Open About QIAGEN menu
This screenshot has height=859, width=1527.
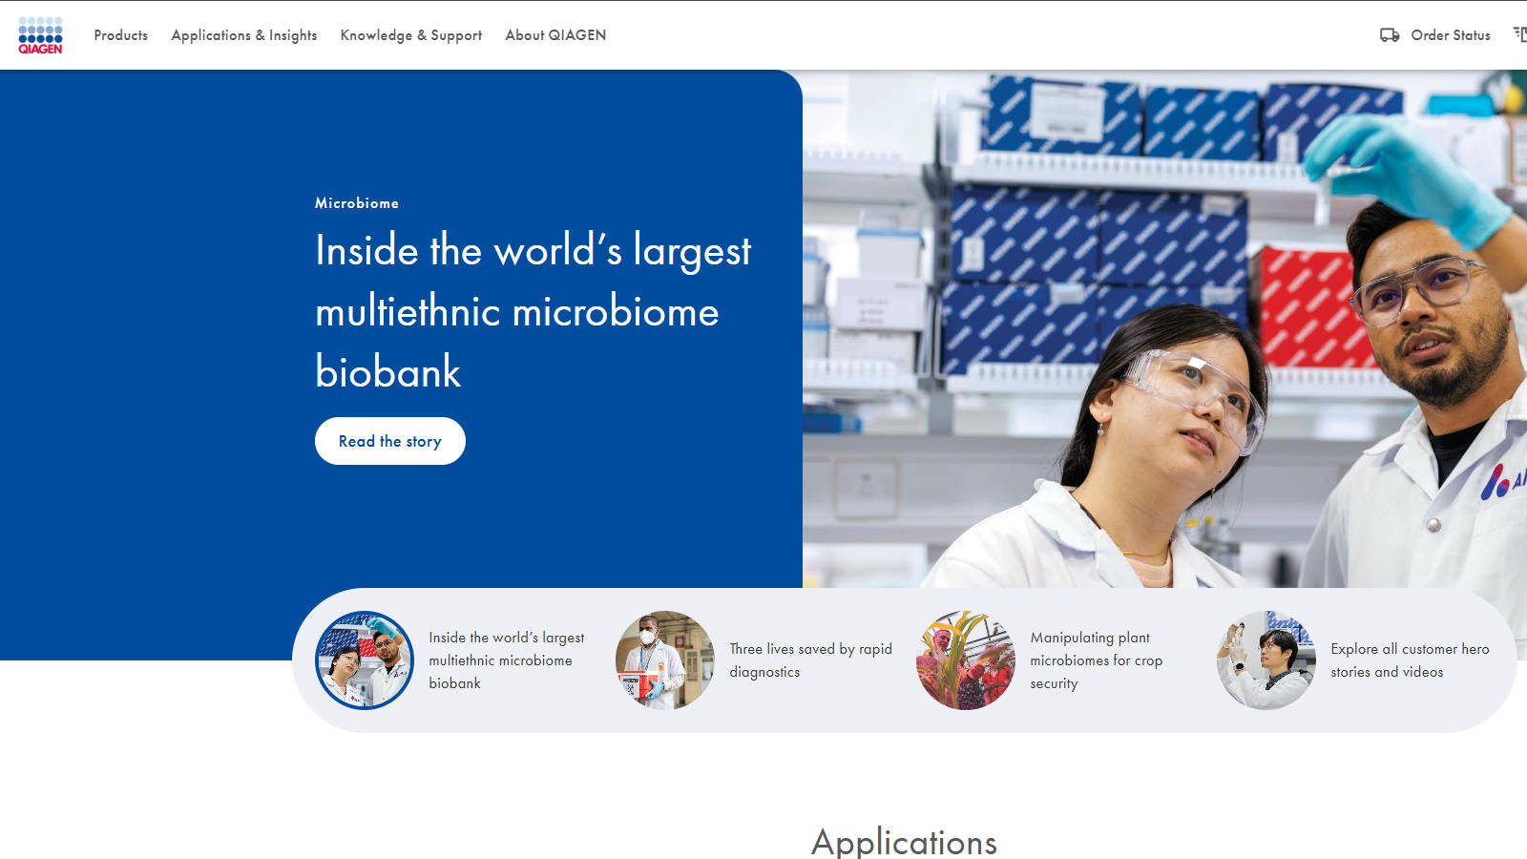click(x=555, y=35)
